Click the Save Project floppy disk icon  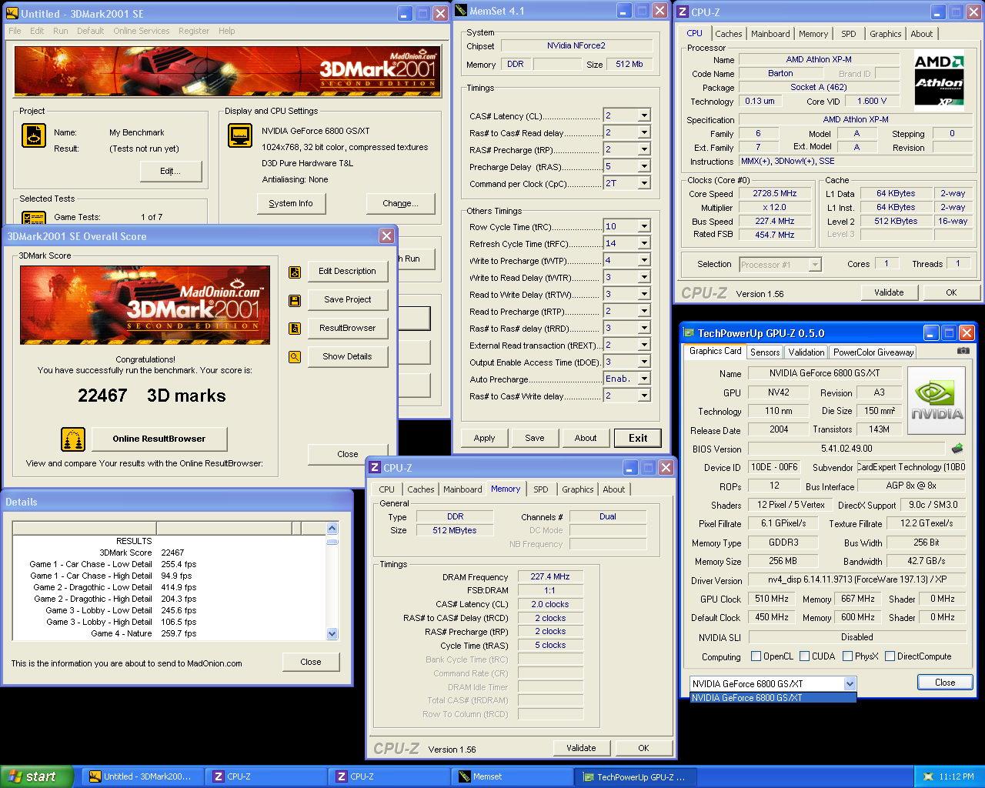(295, 300)
